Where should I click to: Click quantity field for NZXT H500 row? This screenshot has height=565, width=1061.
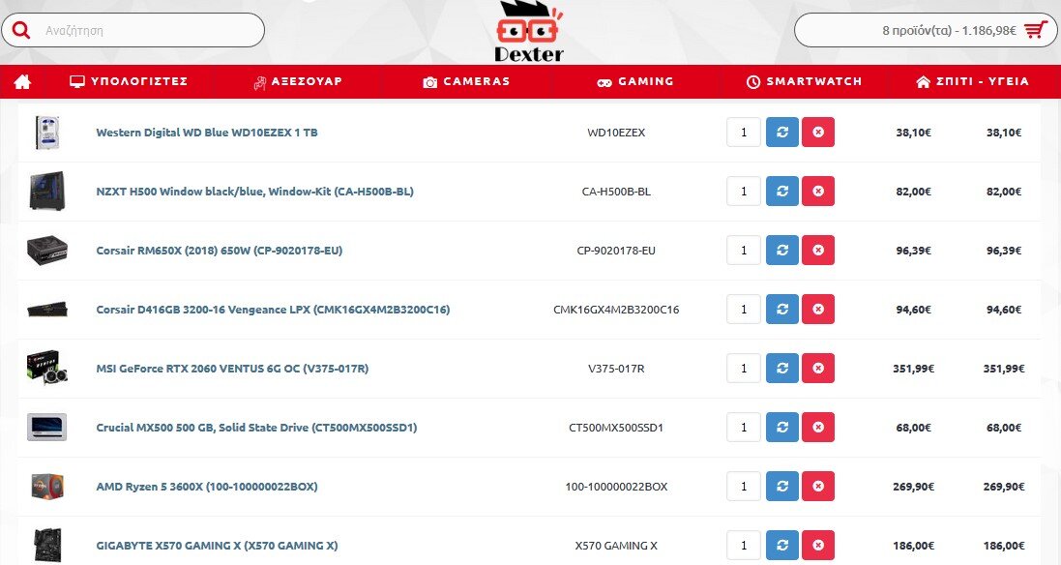tap(744, 191)
